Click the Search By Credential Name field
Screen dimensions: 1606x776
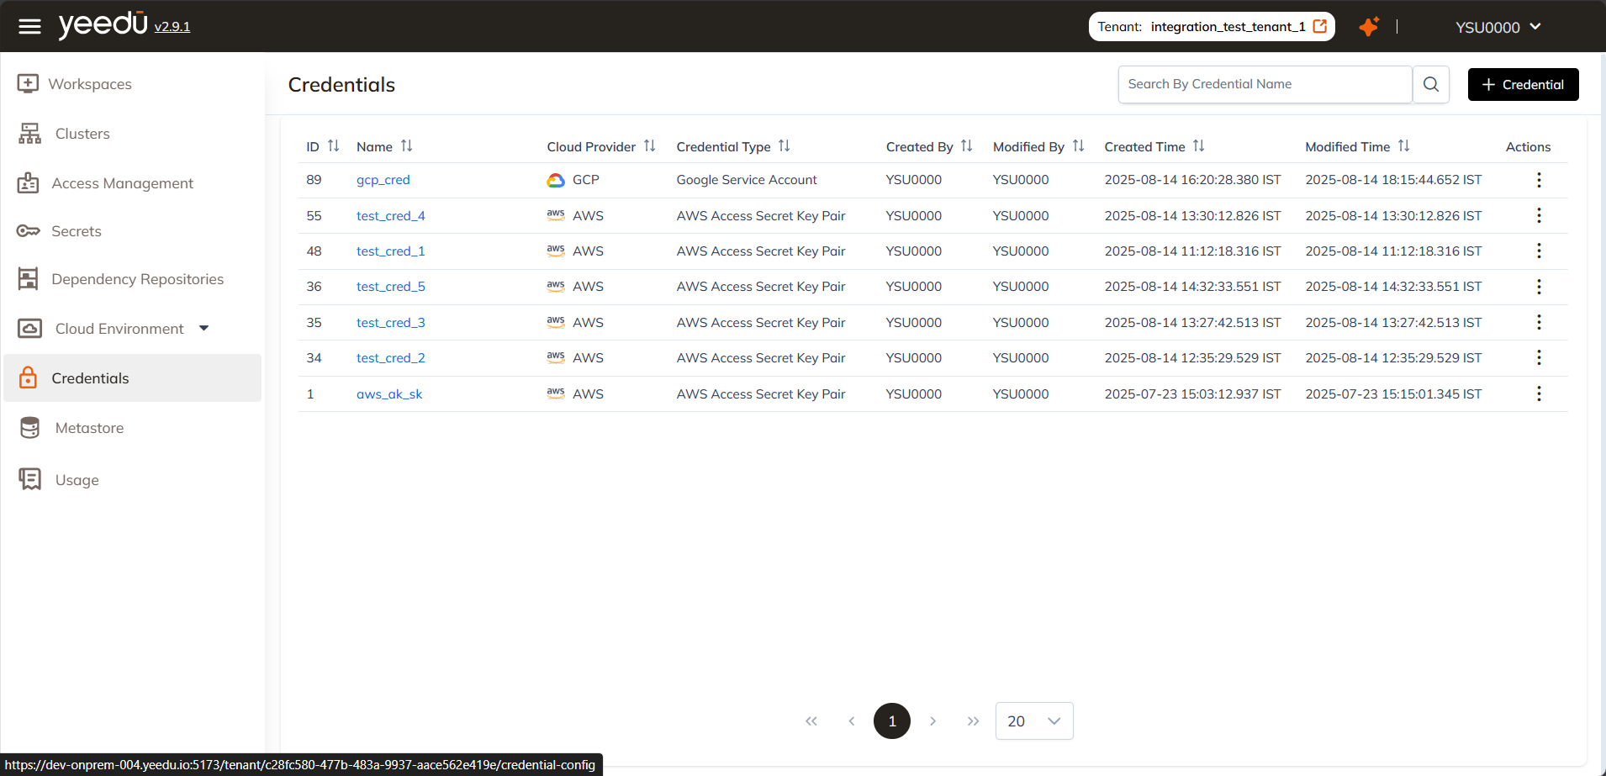coord(1264,84)
